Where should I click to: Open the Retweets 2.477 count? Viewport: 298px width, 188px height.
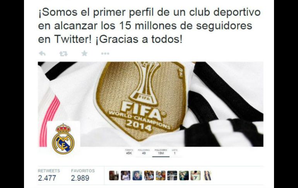tap(49, 175)
